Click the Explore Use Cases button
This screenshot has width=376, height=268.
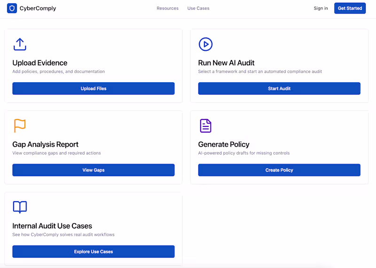point(94,252)
